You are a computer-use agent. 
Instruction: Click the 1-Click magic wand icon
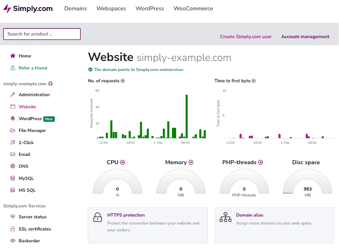pyautogui.click(x=13, y=142)
